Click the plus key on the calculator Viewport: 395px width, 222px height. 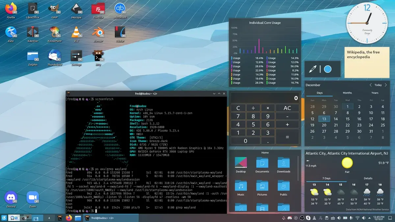(x=287, y=125)
